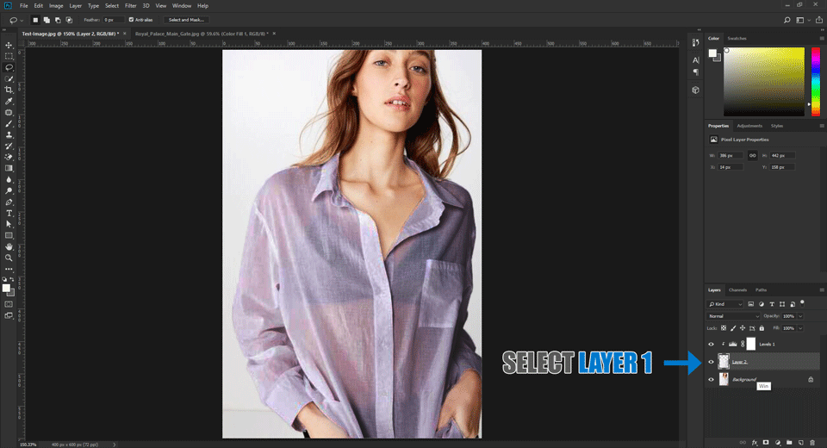Open the Kind filter dropdown

[x=725, y=304]
